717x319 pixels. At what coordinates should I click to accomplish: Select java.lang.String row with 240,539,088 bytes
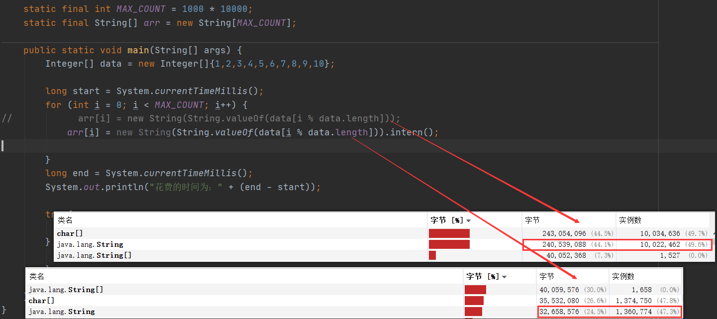(x=383, y=244)
